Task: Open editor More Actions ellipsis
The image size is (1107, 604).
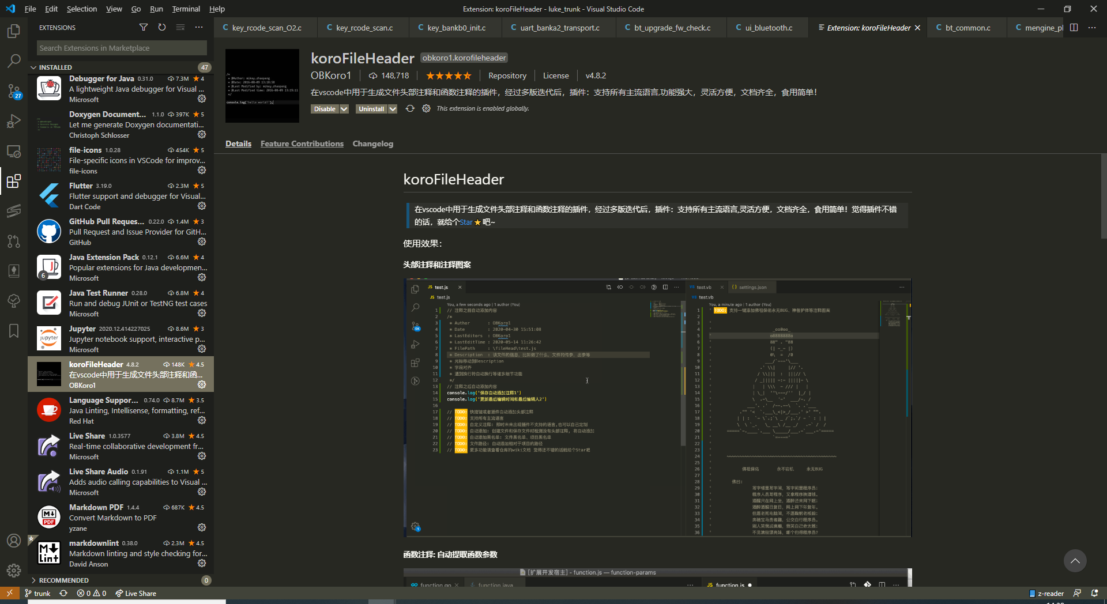Action: [1092, 27]
